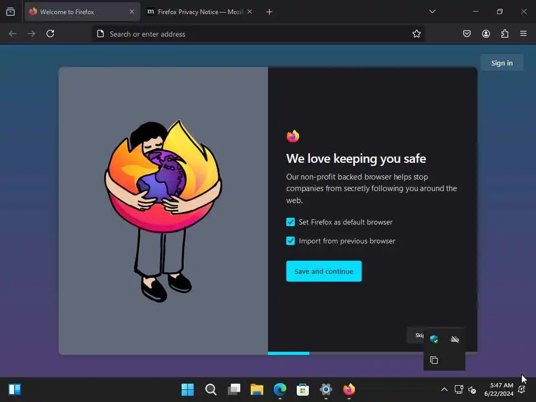Image resolution: width=536 pixels, height=402 pixels.
Task: Open muted volume tray icon
Action: point(472,389)
